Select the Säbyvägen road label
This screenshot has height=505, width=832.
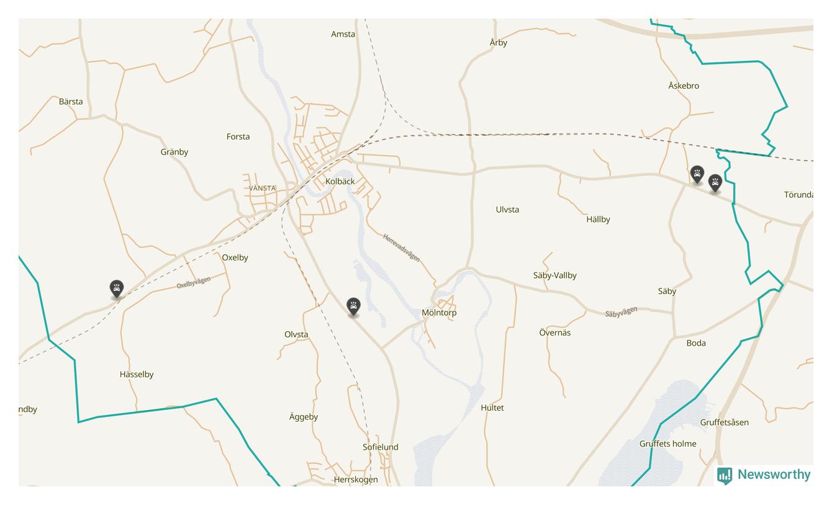(x=622, y=312)
